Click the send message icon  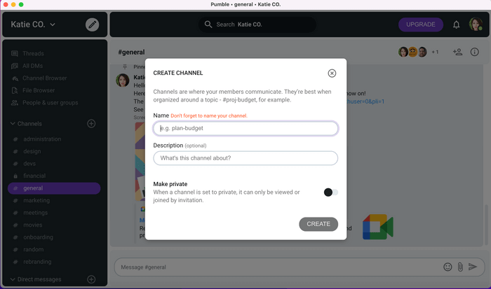coord(473,267)
